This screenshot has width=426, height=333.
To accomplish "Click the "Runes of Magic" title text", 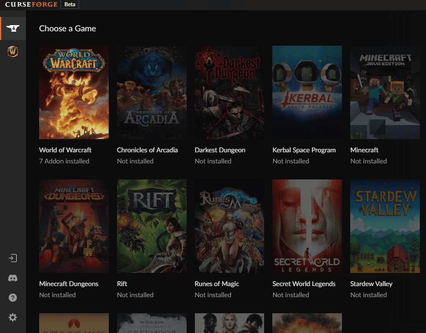I will click(x=217, y=284).
